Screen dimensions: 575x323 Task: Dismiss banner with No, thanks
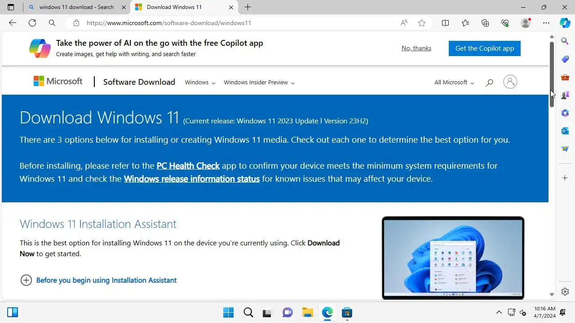click(416, 48)
